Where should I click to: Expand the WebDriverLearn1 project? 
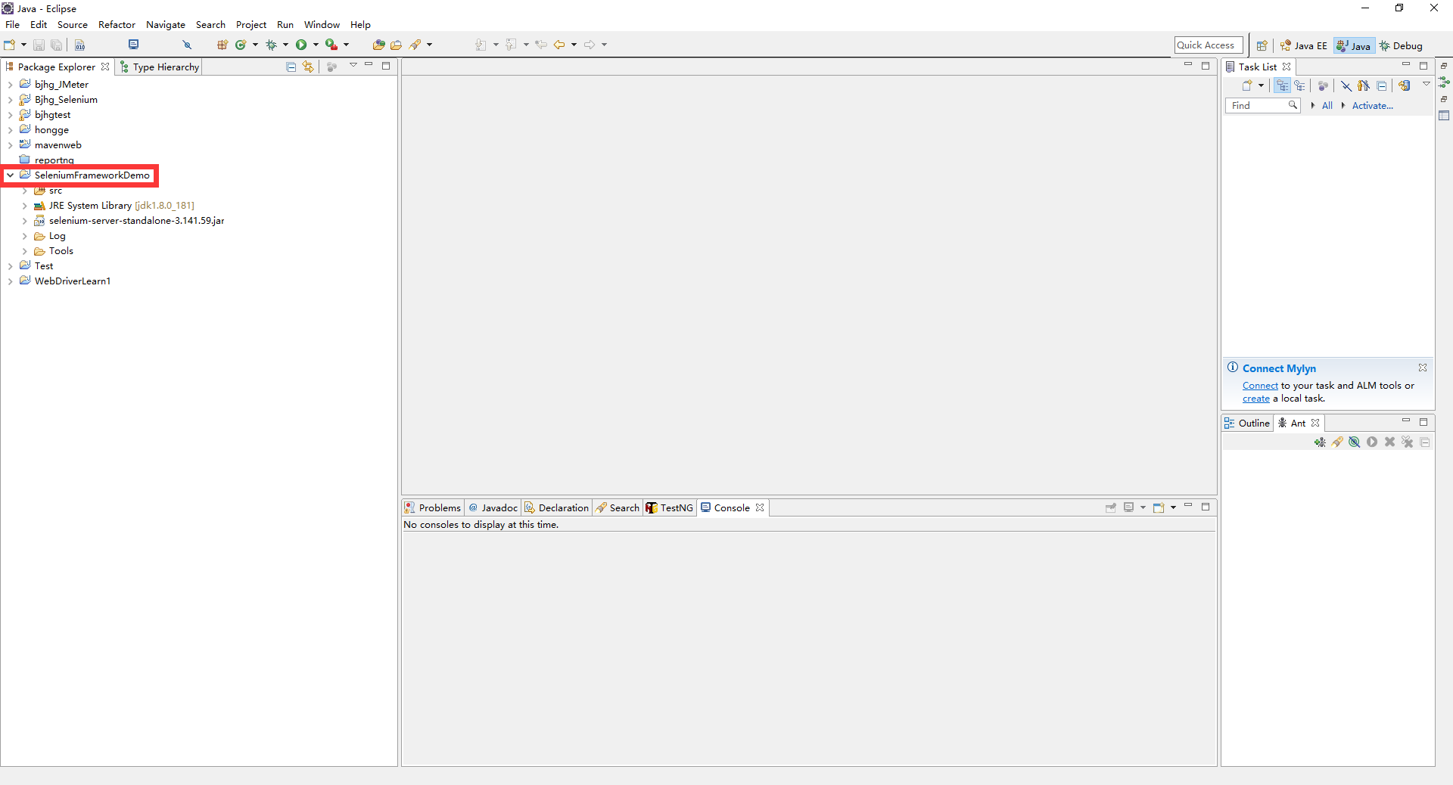[11, 281]
